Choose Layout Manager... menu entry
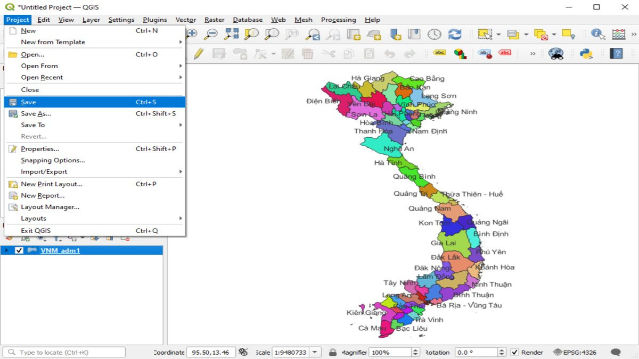Screen dimensions: 639x359 pos(95,207)
